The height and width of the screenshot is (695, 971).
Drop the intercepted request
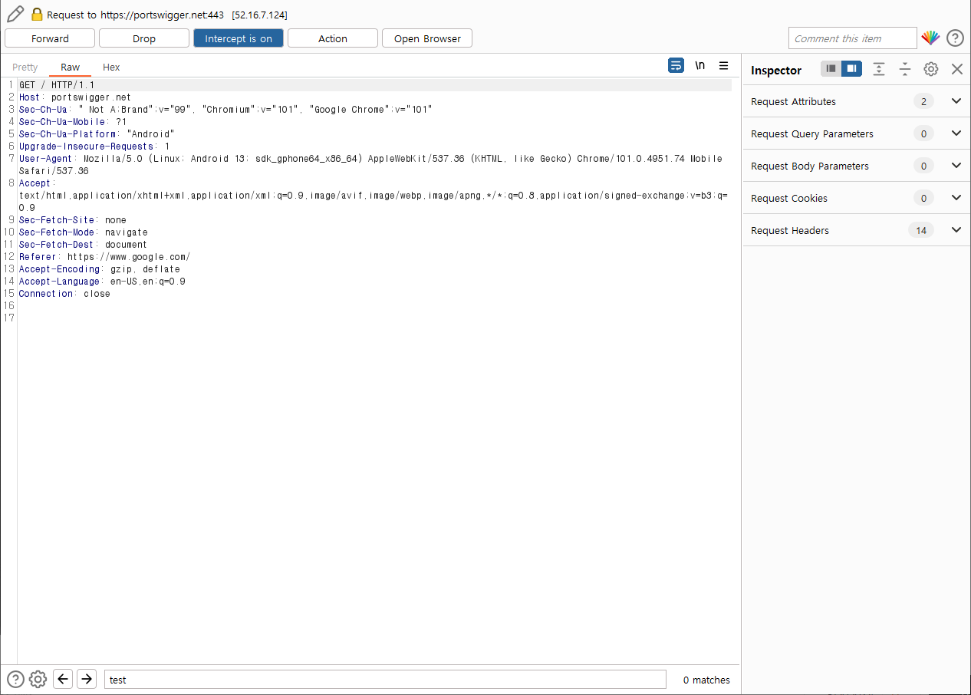click(x=144, y=38)
